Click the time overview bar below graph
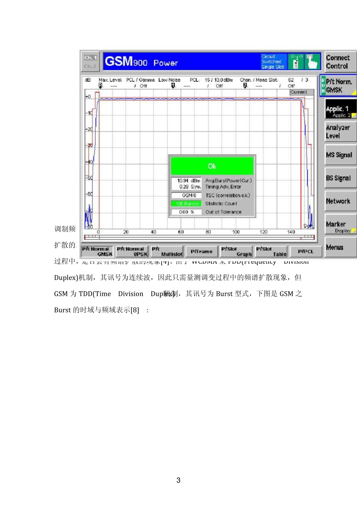This screenshot has height=505, width=357. (199, 237)
